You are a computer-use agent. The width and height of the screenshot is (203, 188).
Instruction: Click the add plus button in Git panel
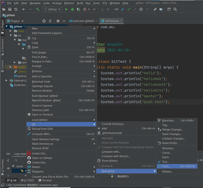pos(8,168)
